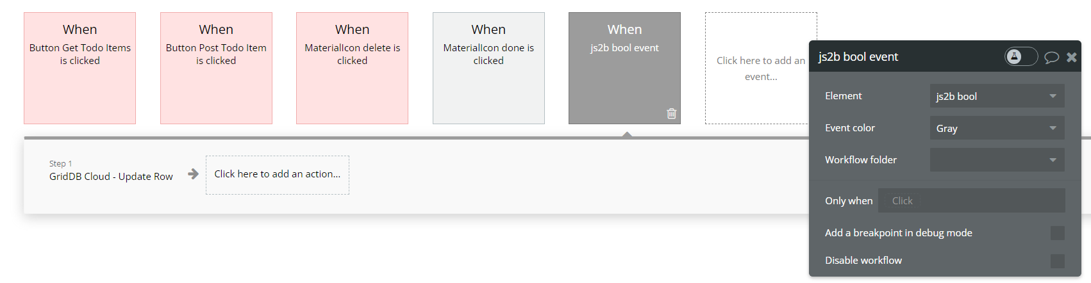The image size is (1091, 283).
Task: Click the js2b bool event panel title
Action: [858, 57]
